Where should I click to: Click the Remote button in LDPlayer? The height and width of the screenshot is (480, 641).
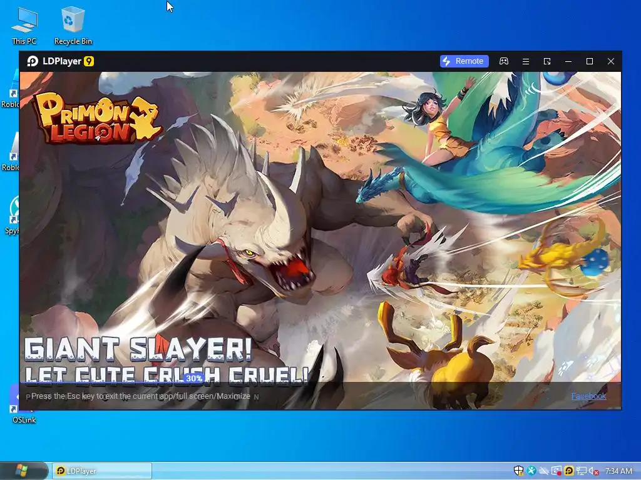464,61
